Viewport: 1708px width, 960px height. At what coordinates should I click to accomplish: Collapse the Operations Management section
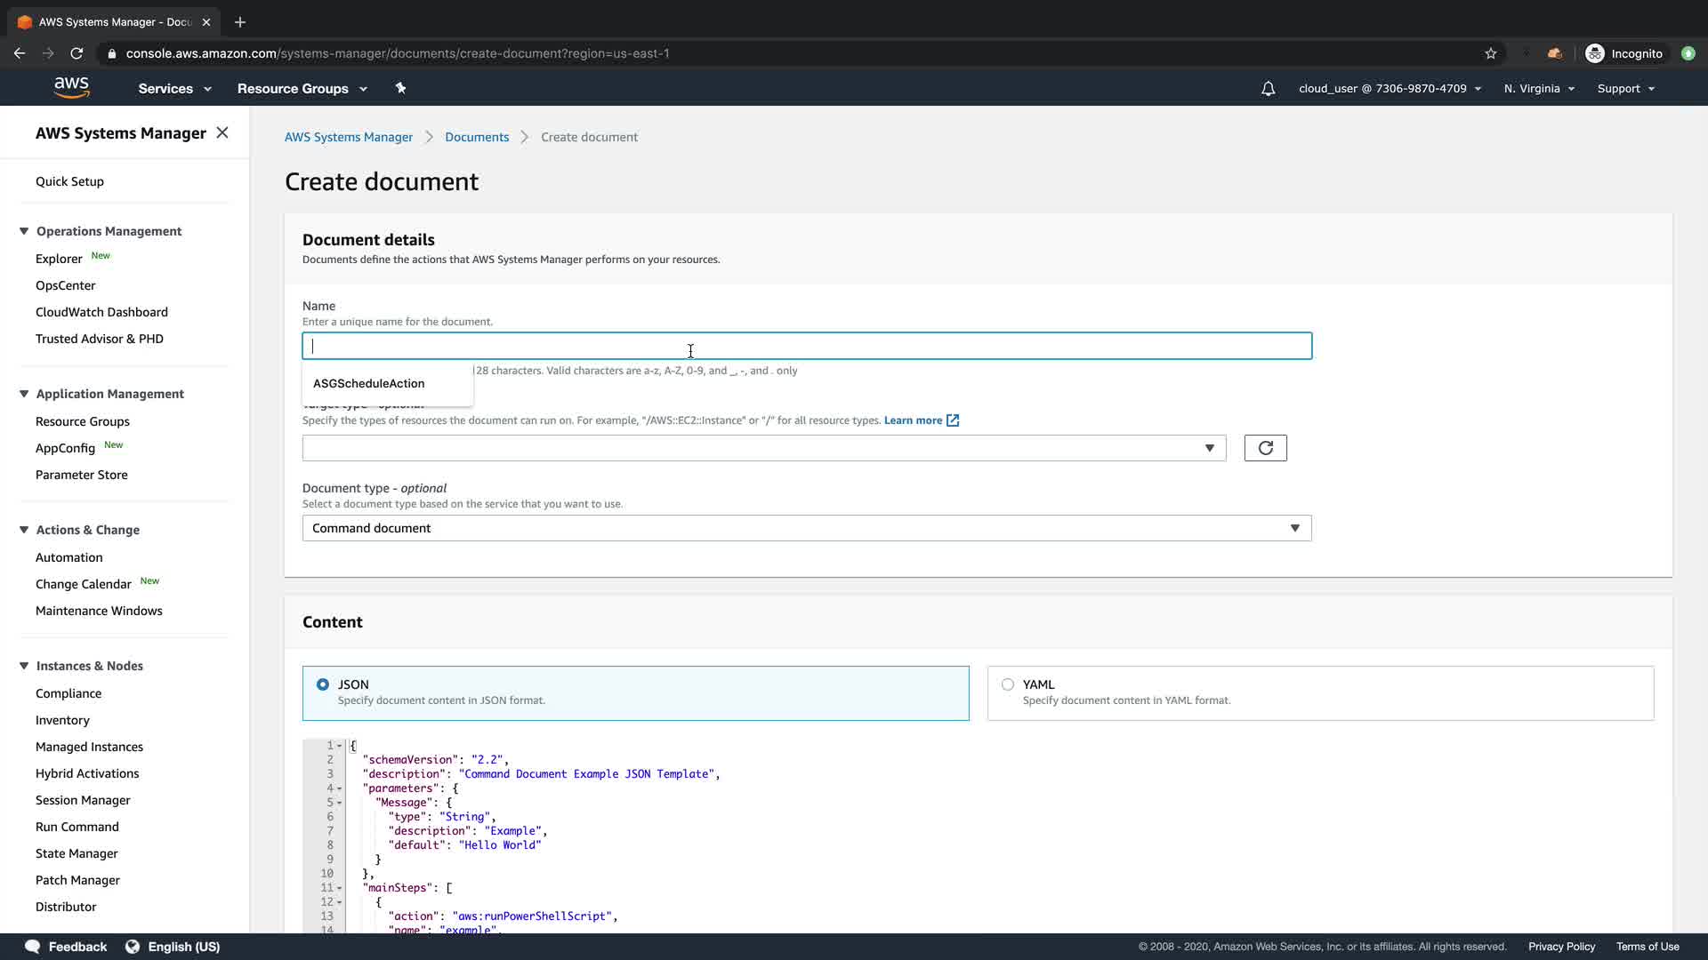point(24,231)
